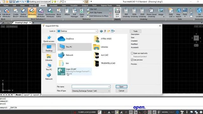
Task: Select the Logo (2).dxf file
Action: pyautogui.click(x=75, y=72)
